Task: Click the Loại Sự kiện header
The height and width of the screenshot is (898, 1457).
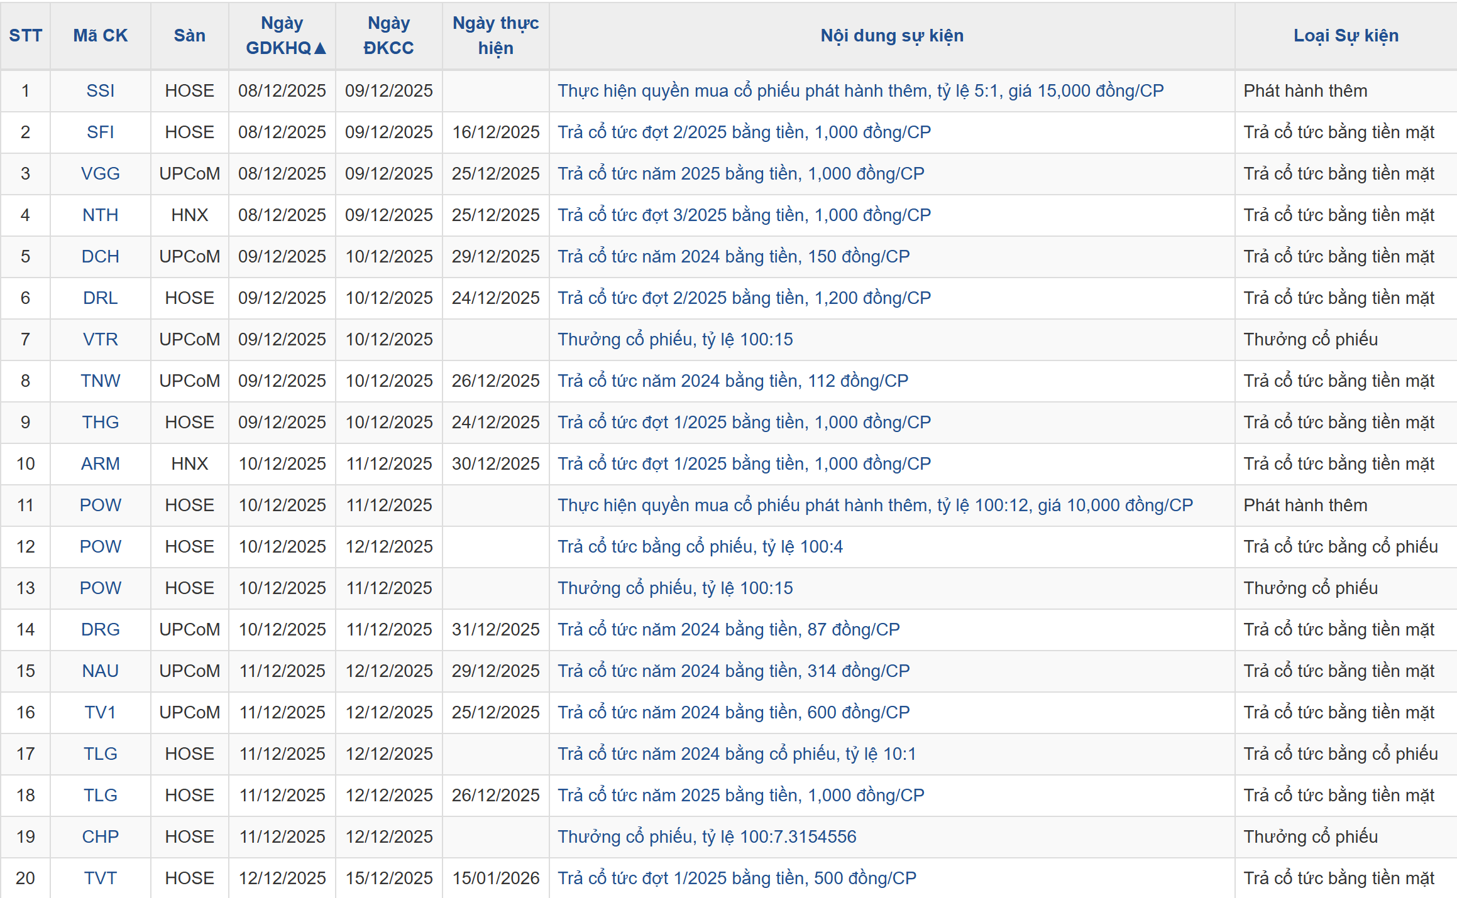Action: pos(1345,36)
